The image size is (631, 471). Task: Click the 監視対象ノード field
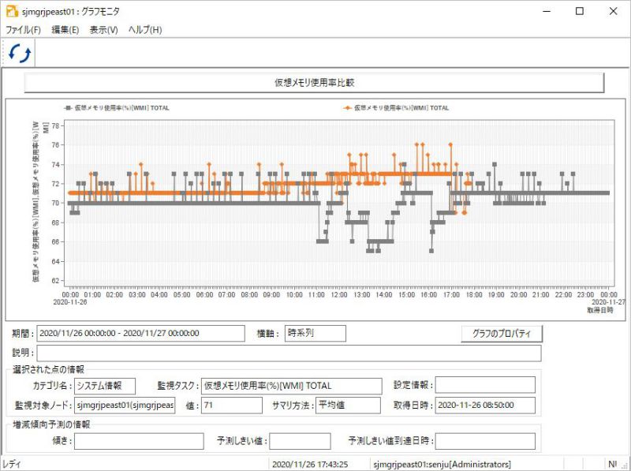coord(125,406)
